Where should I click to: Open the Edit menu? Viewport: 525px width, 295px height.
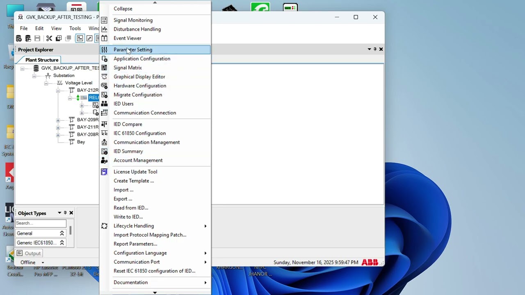(39, 28)
